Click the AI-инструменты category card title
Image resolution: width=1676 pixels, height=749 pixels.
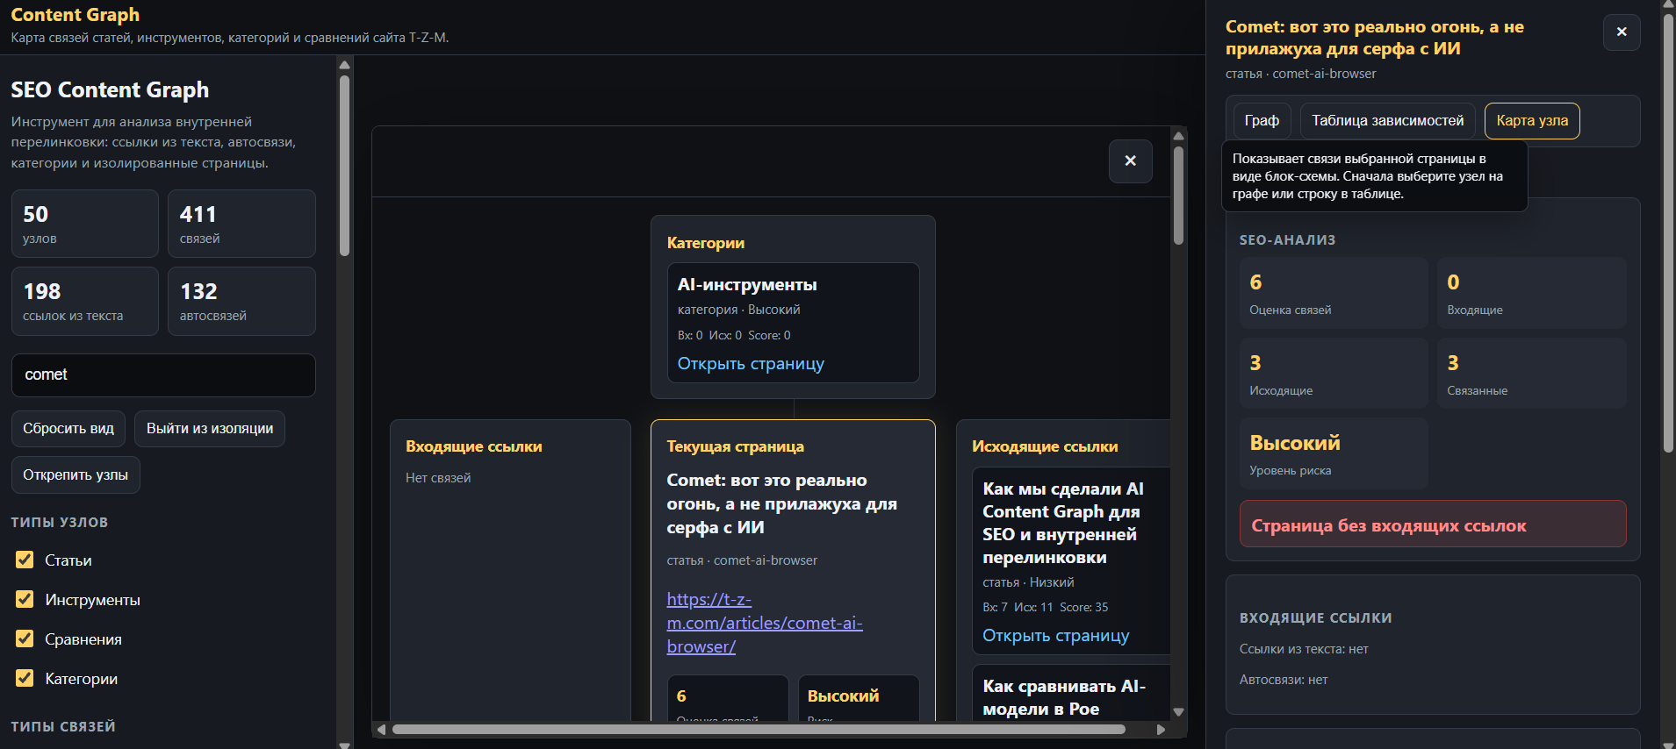747,284
